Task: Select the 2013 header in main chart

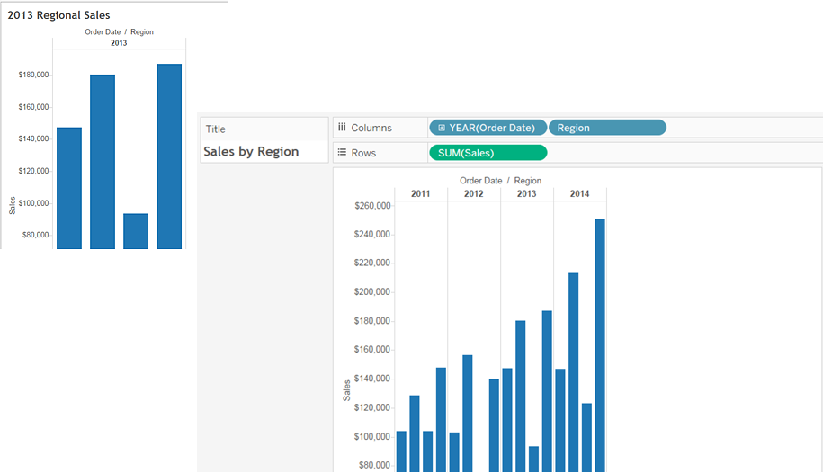Action: pos(526,193)
